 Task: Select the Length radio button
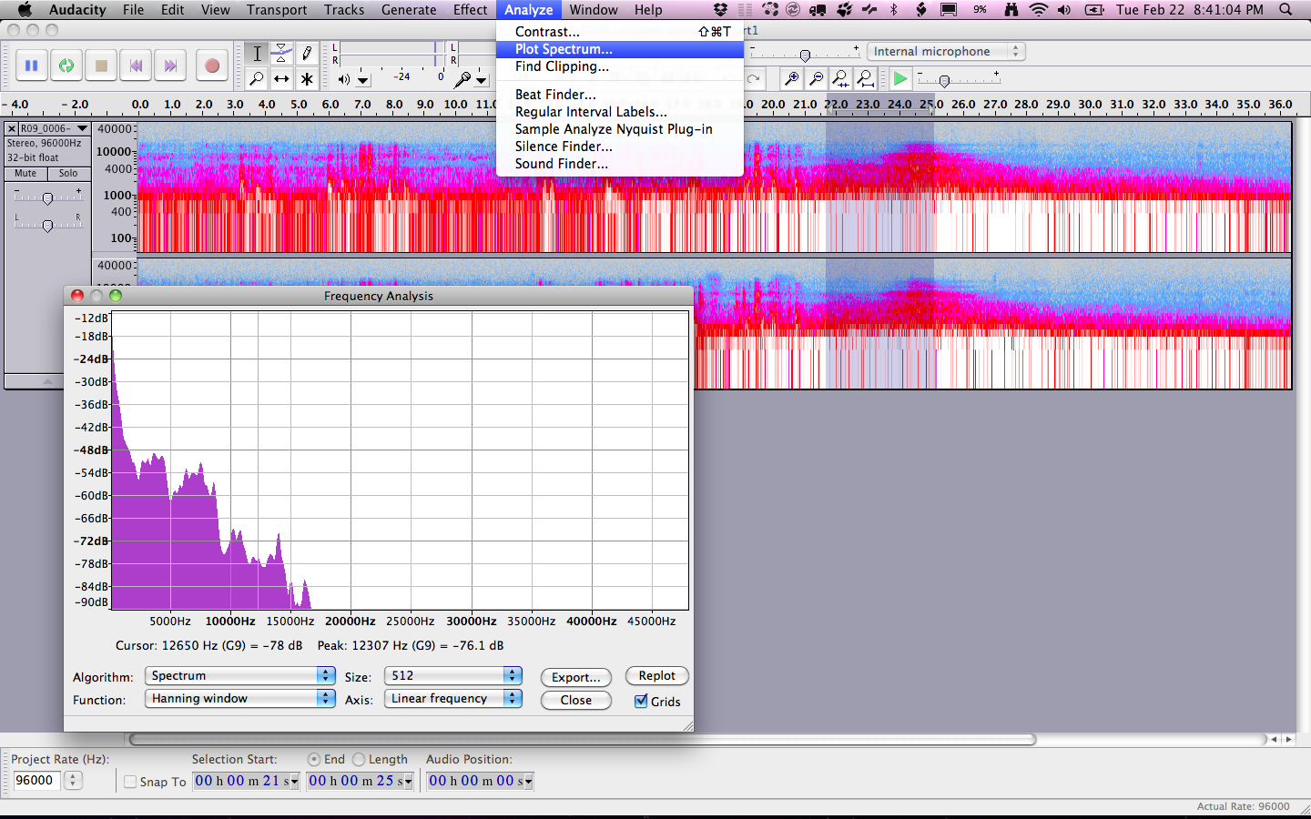pyautogui.click(x=359, y=759)
